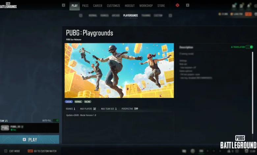The height and width of the screenshot is (155, 257).
Task: Click the PUBG+ badge beside GO TO CUSTOM MATCH
Action: 30,151
